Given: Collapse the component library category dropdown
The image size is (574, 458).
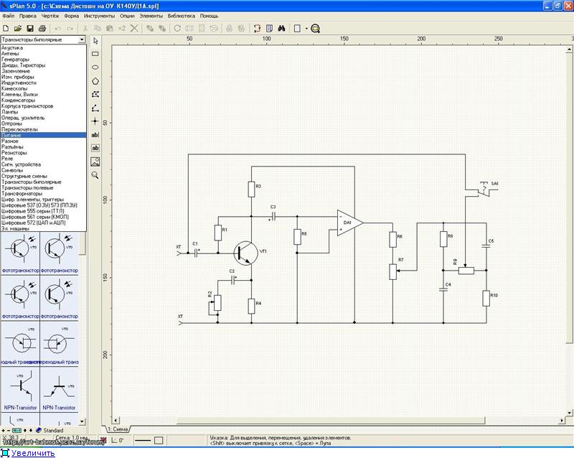Looking at the screenshot, I should pos(82,39).
